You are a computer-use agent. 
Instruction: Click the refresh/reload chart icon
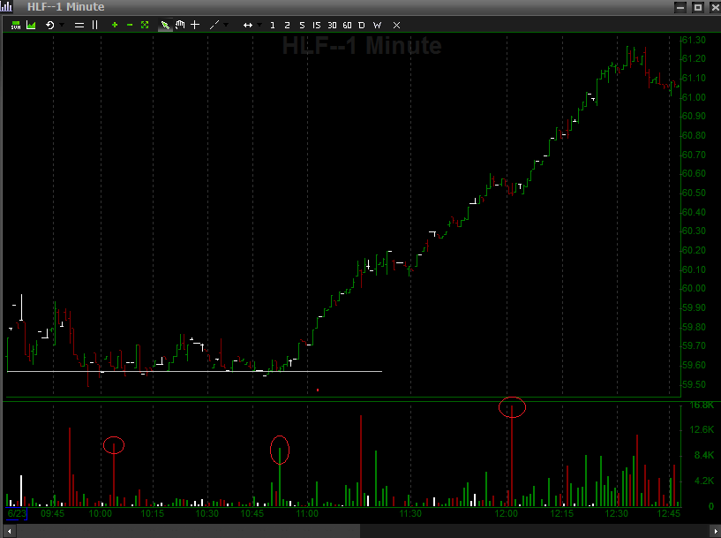click(49, 25)
